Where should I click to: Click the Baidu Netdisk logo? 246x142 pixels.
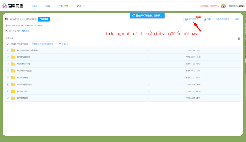click(12, 6)
